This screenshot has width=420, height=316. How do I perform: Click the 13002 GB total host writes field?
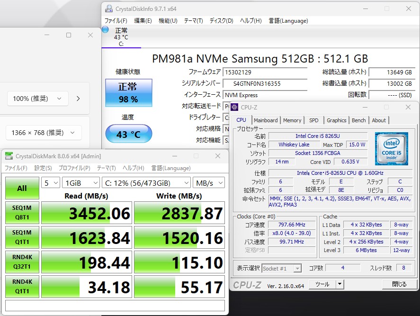(x=392, y=84)
